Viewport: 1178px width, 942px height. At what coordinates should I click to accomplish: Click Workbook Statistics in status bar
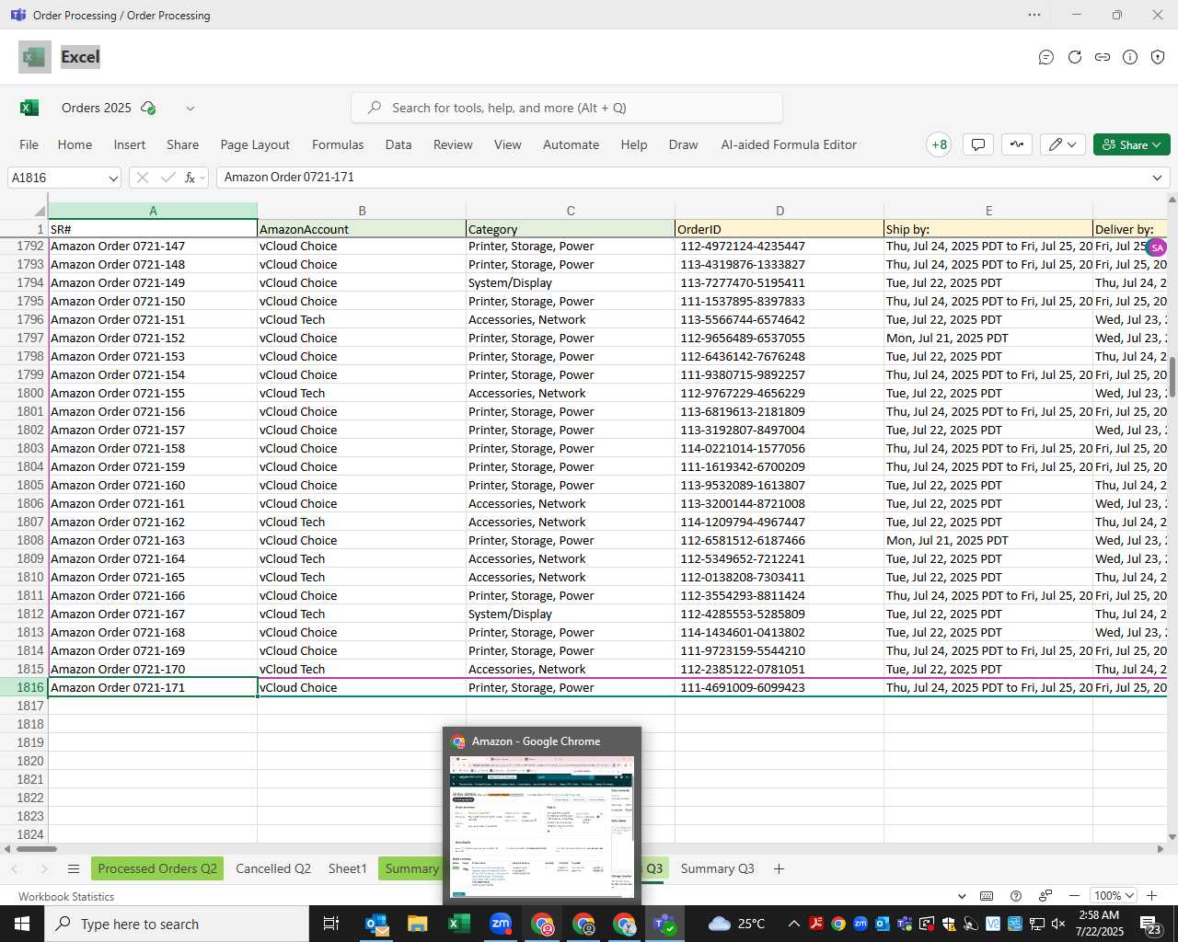[66, 896]
